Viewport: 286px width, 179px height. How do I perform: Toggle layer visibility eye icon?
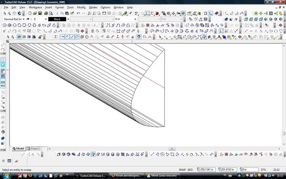coord(28,19)
